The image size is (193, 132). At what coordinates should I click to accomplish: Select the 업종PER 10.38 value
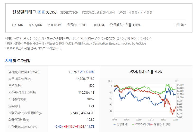pyautogui.click(x=77, y=25)
